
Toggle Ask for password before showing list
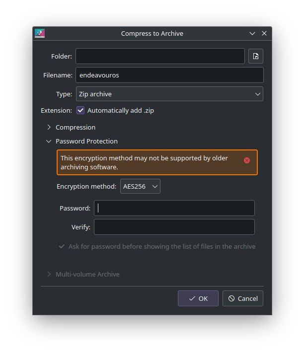click(x=157, y=246)
